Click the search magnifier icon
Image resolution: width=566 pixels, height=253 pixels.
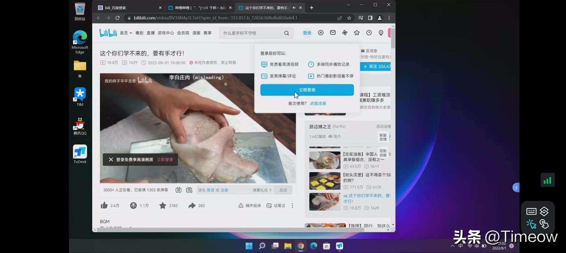click(x=287, y=33)
